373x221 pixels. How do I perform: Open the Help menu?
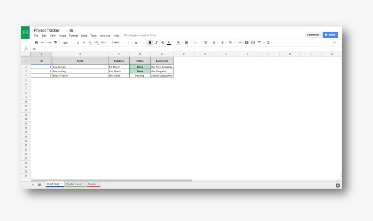point(116,36)
